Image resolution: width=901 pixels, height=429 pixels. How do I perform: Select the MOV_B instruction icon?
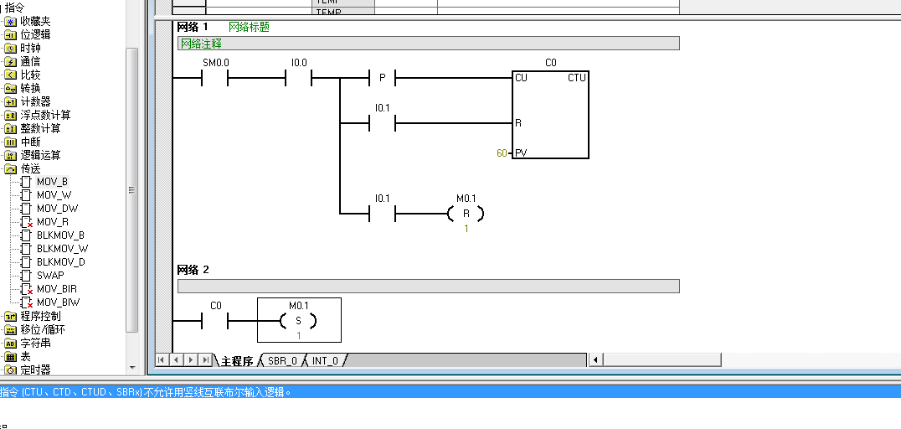[x=27, y=182]
